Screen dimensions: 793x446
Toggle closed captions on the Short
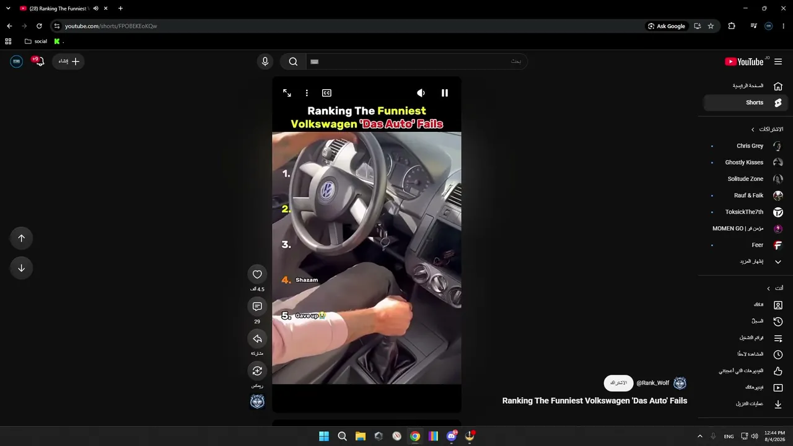(x=326, y=93)
